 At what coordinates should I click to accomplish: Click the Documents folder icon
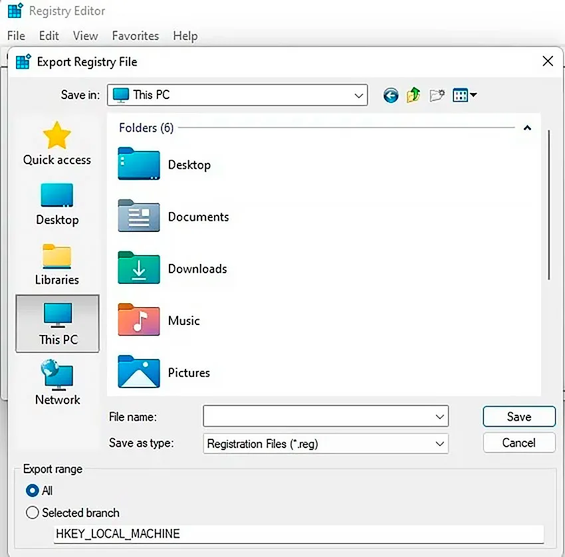(139, 216)
